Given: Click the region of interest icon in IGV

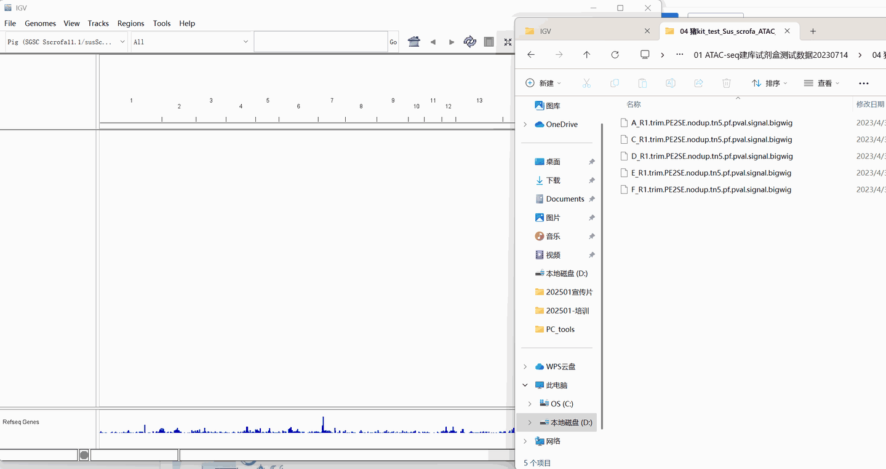Looking at the screenshot, I should tap(489, 42).
